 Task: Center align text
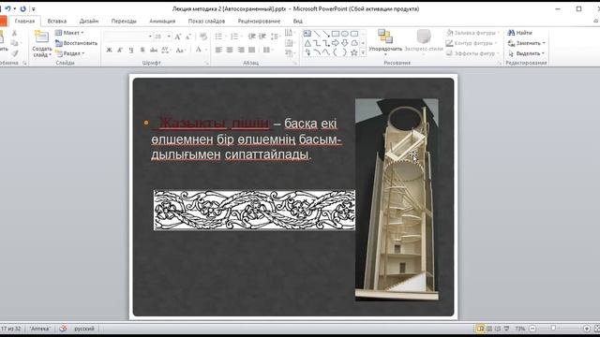(230, 50)
